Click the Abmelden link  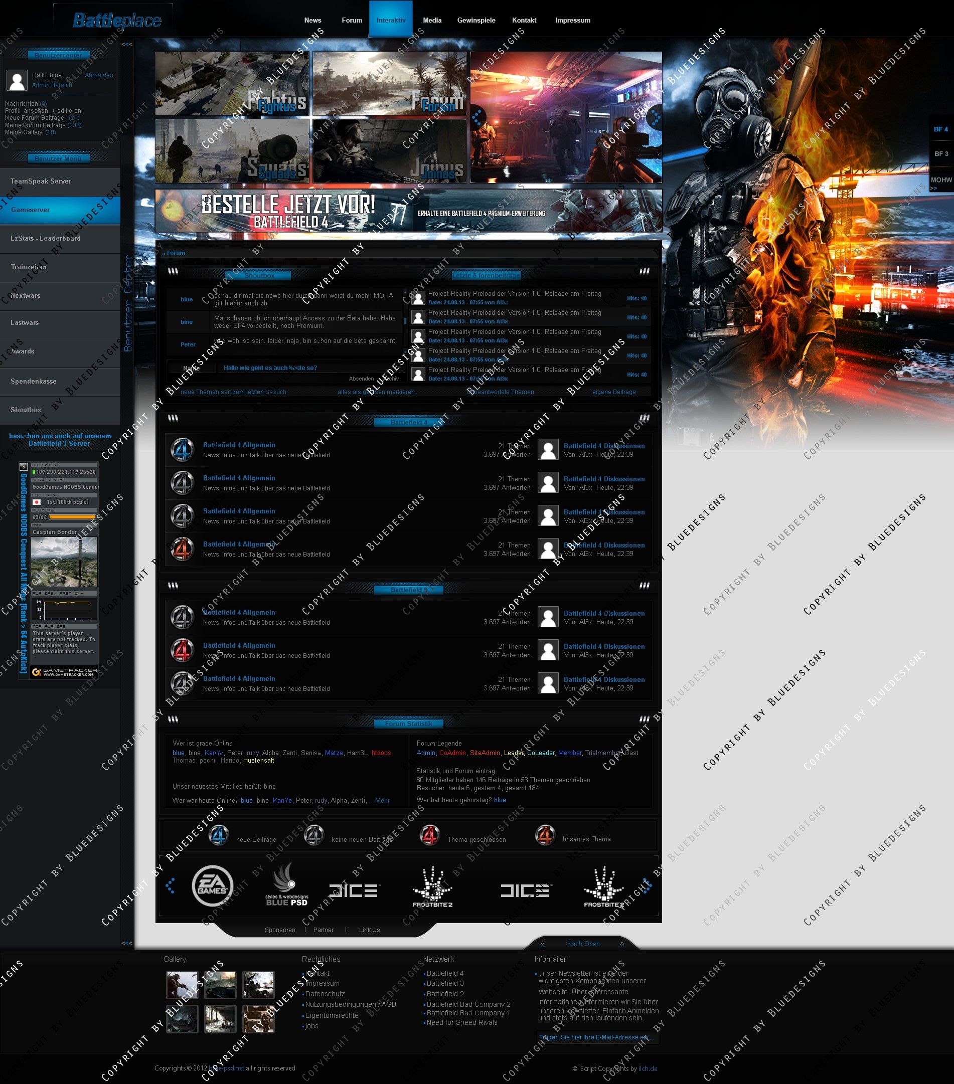[99, 75]
